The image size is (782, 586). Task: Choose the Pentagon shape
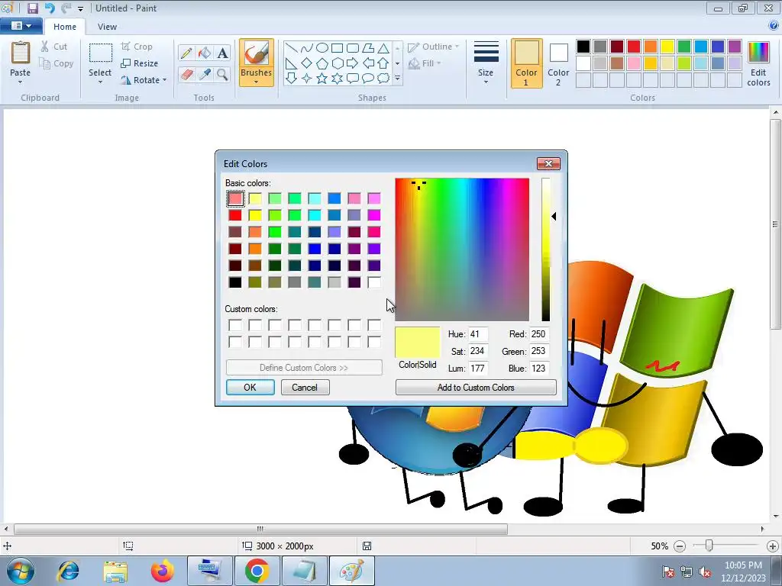pos(322,63)
